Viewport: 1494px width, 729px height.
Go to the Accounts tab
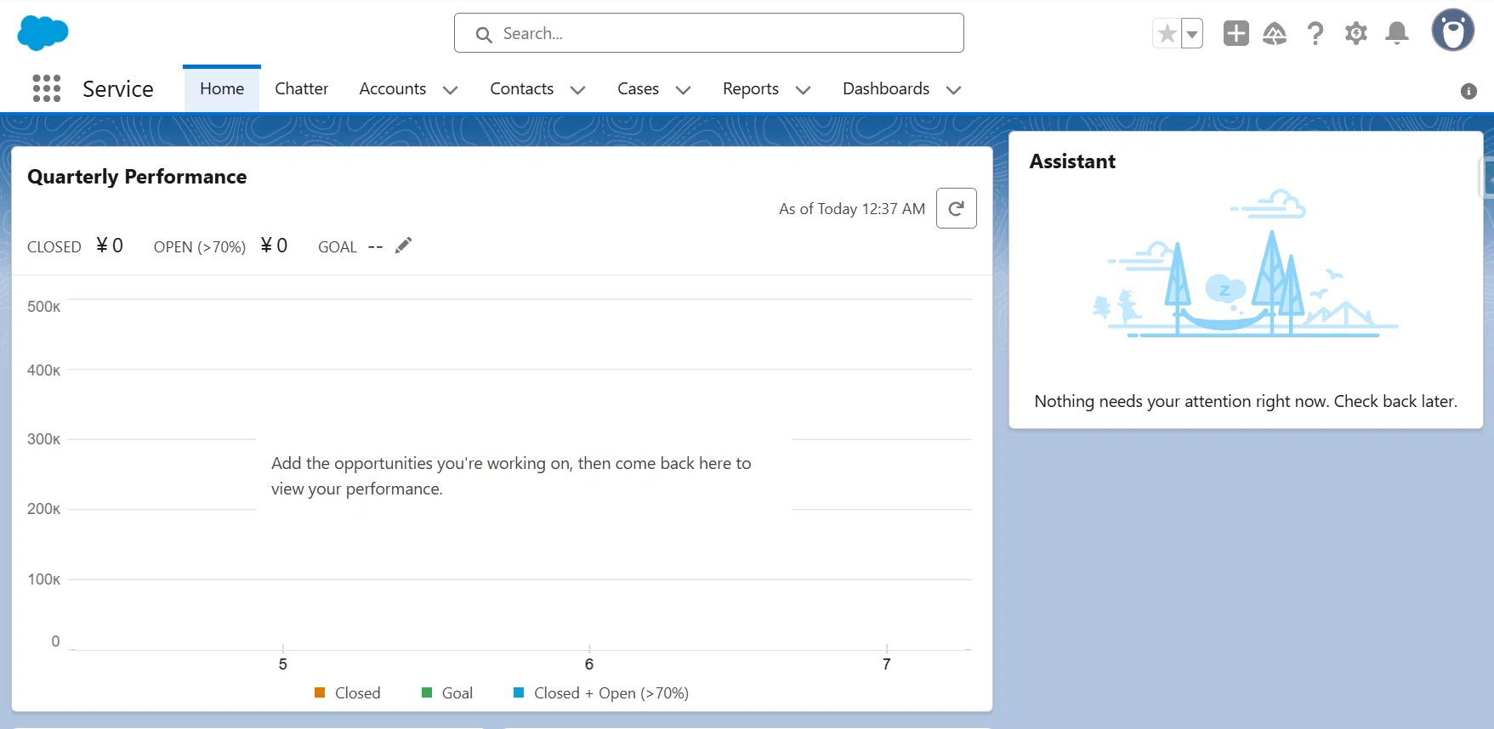tap(393, 88)
